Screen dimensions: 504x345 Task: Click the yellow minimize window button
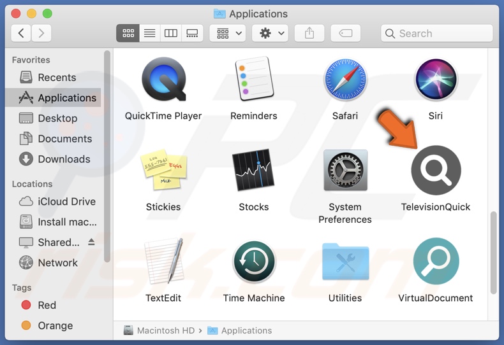click(31, 14)
